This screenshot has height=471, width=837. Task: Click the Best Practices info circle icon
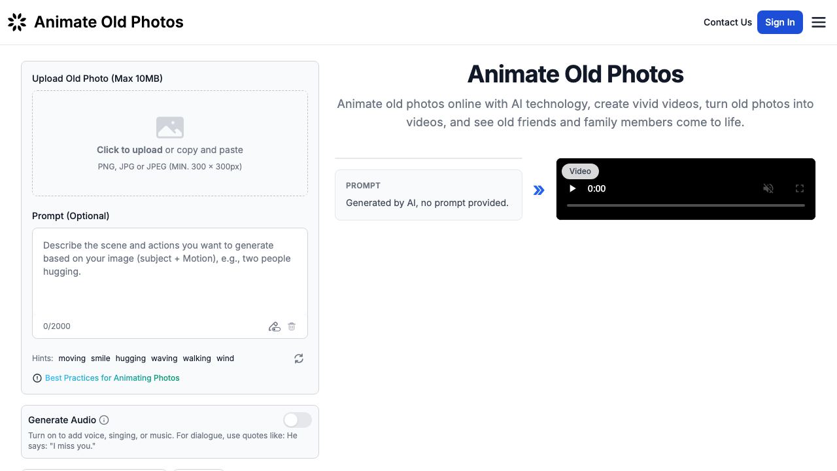point(37,378)
